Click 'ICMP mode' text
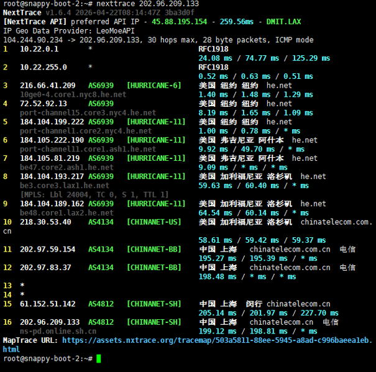The width and height of the screenshot is (376, 372). pos(294,40)
